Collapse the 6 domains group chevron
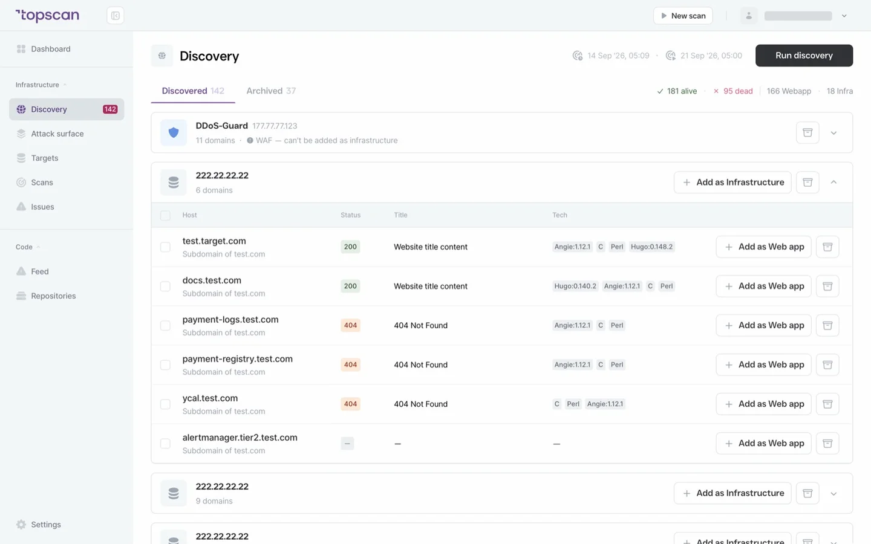871x544 pixels. pyautogui.click(x=833, y=182)
